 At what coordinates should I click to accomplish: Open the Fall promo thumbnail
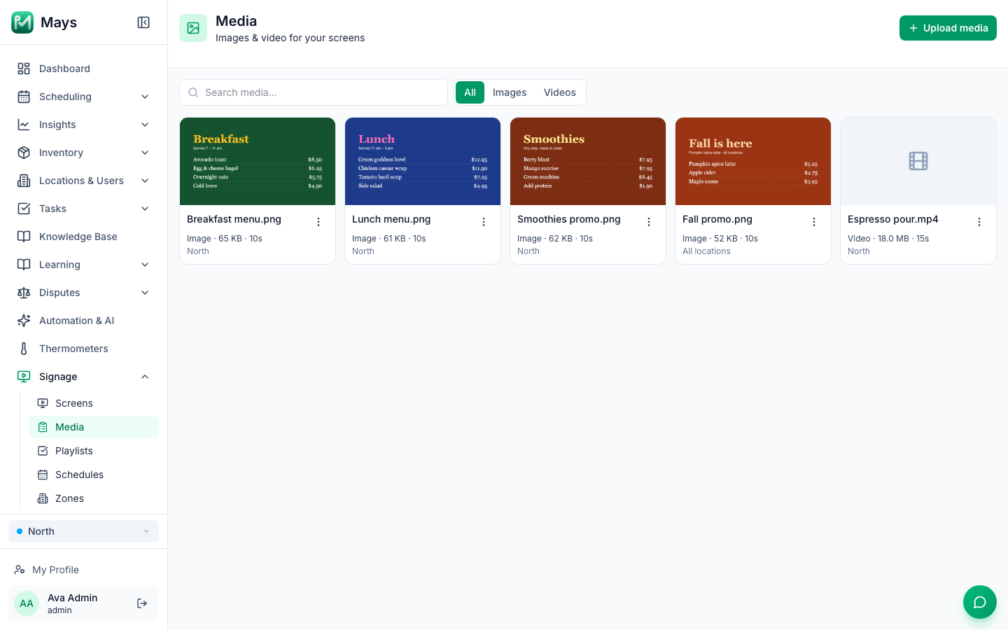coord(753,161)
